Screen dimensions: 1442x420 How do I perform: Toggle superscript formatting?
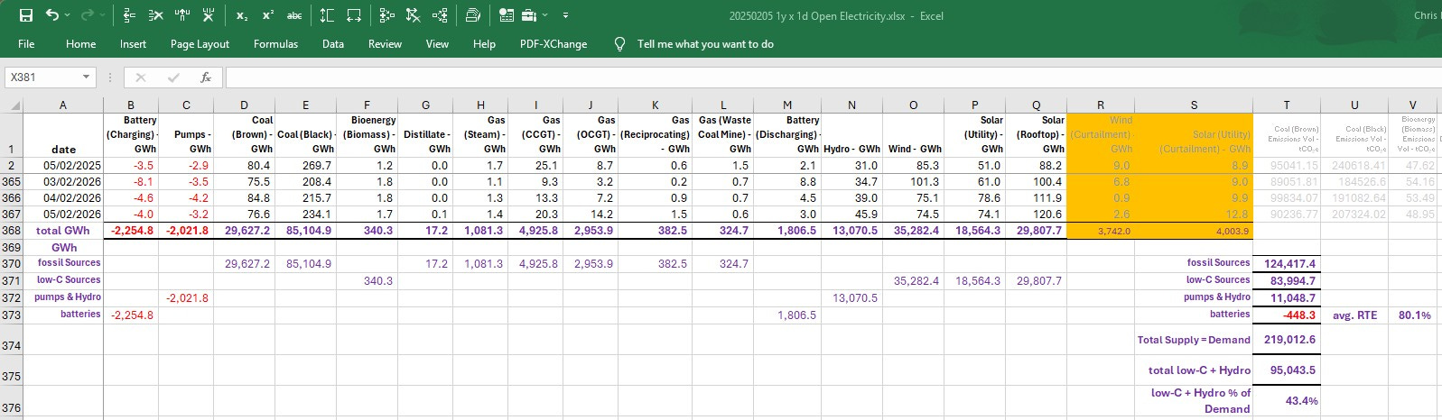(x=268, y=15)
